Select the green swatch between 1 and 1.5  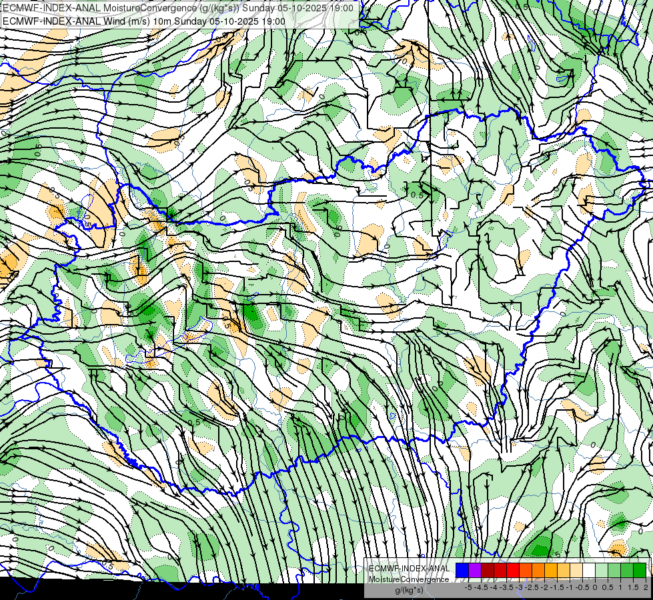[x=627, y=571]
